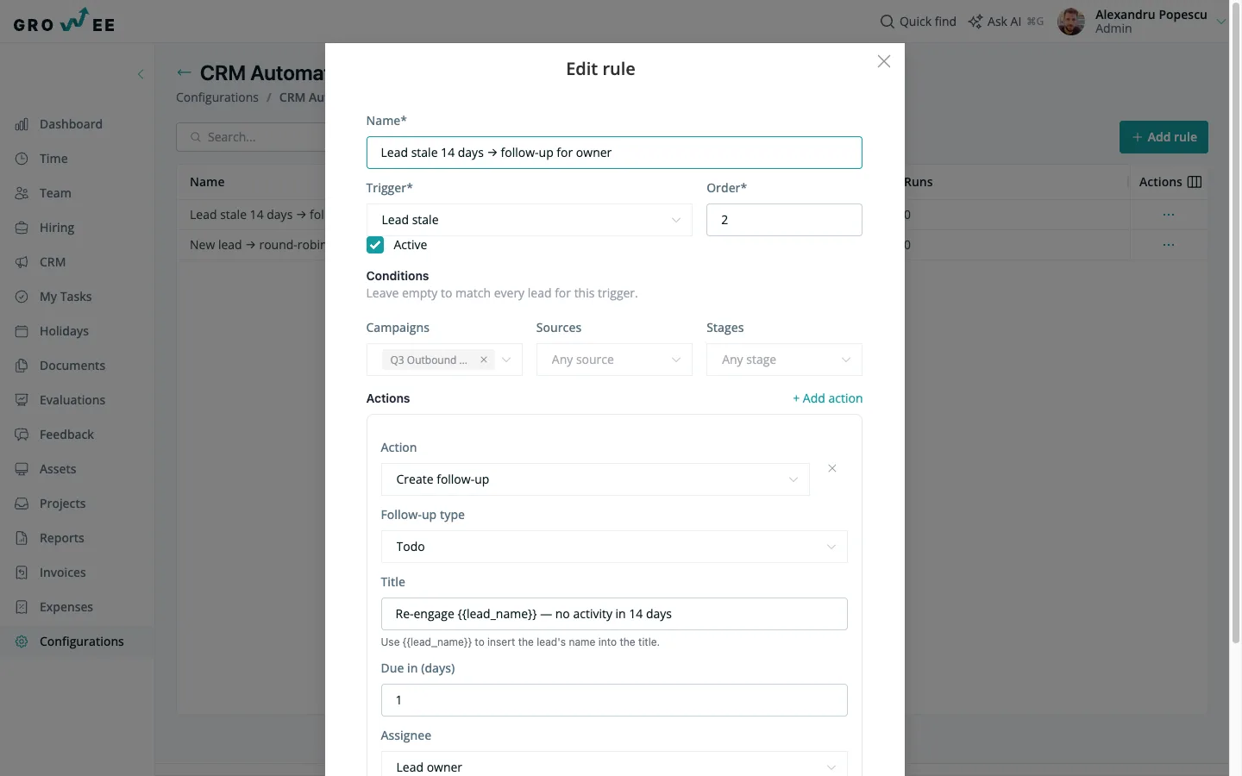Open Documents in the sidebar
The width and height of the screenshot is (1242, 776).
click(72, 366)
